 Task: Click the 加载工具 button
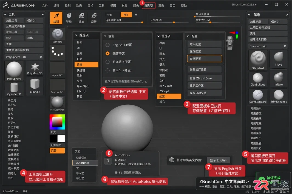tap(14, 20)
